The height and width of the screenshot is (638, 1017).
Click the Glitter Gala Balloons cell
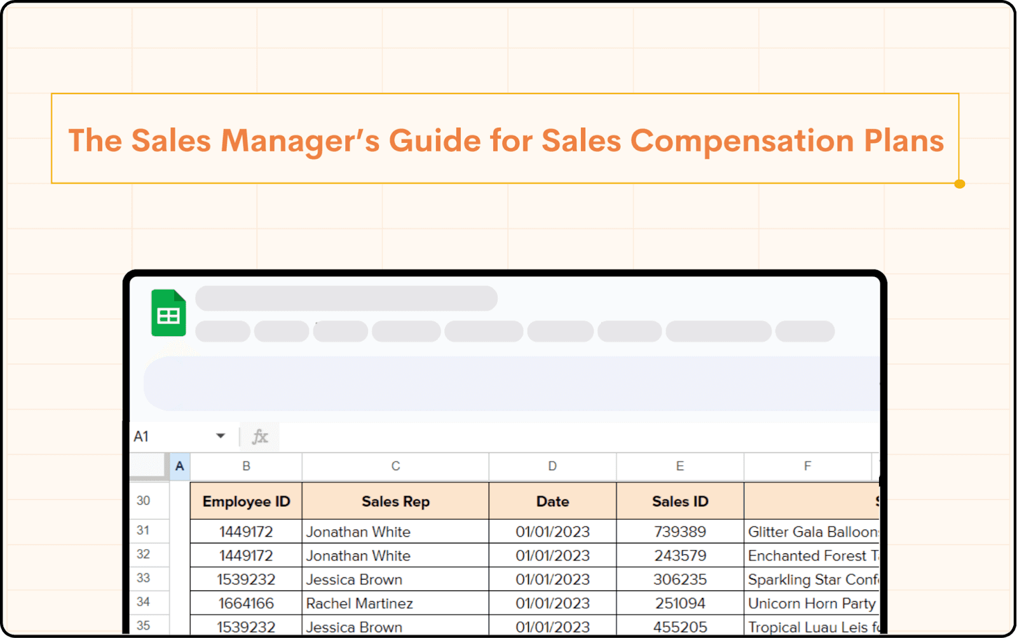click(x=812, y=531)
